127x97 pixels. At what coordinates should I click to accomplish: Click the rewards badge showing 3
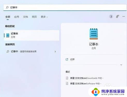pos(111,16)
